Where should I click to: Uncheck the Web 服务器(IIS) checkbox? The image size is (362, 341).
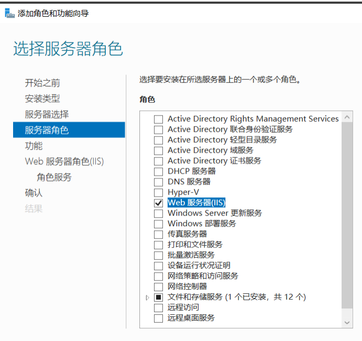pyautogui.click(x=158, y=203)
